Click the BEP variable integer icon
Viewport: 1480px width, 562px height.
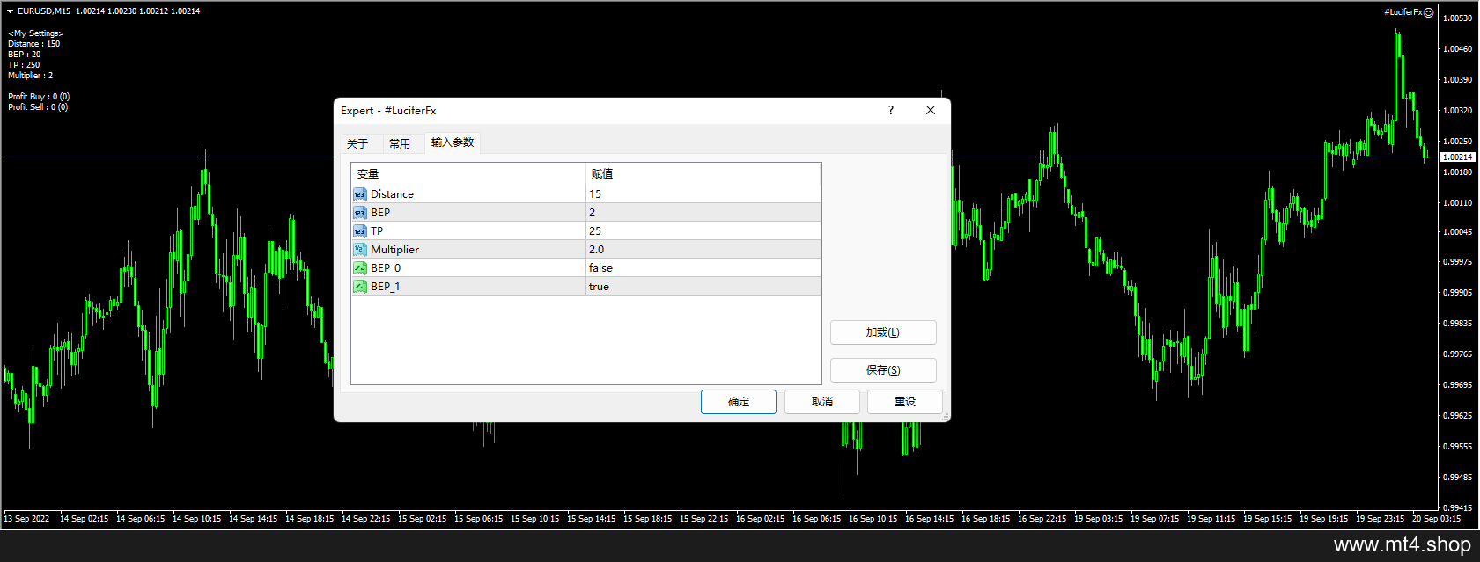coord(359,213)
